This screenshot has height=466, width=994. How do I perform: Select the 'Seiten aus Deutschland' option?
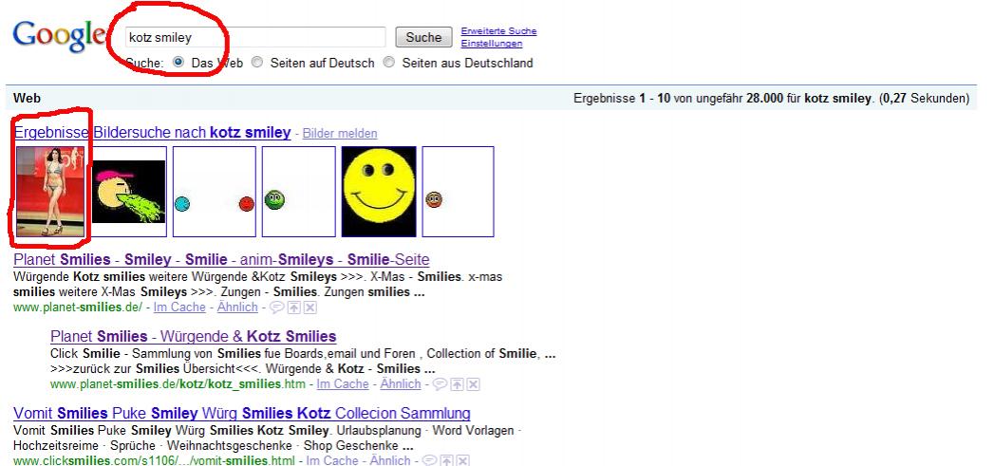click(389, 62)
